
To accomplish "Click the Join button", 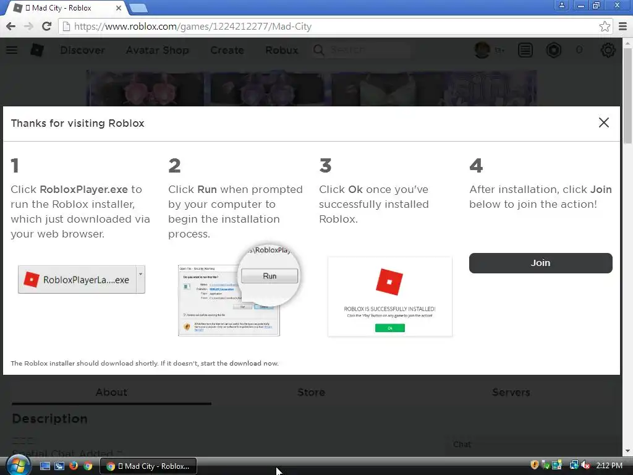I will click(540, 263).
